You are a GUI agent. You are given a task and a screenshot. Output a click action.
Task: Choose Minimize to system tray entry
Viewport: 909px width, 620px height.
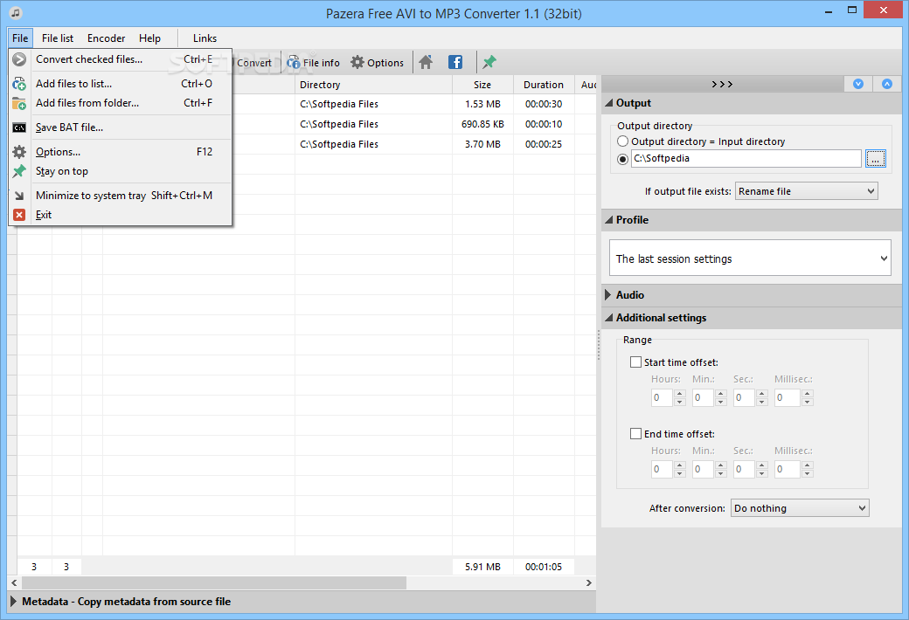120,196
